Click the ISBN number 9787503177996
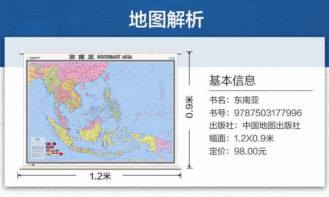The width and height of the screenshot is (329, 197). point(268,113)
